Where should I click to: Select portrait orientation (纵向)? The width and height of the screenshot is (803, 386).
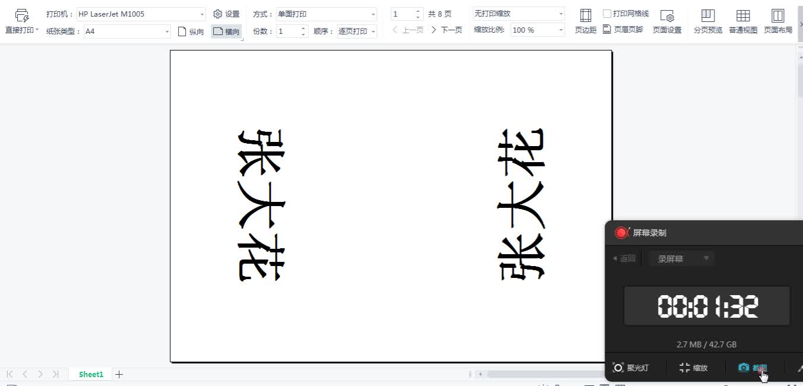click(191, 31)
